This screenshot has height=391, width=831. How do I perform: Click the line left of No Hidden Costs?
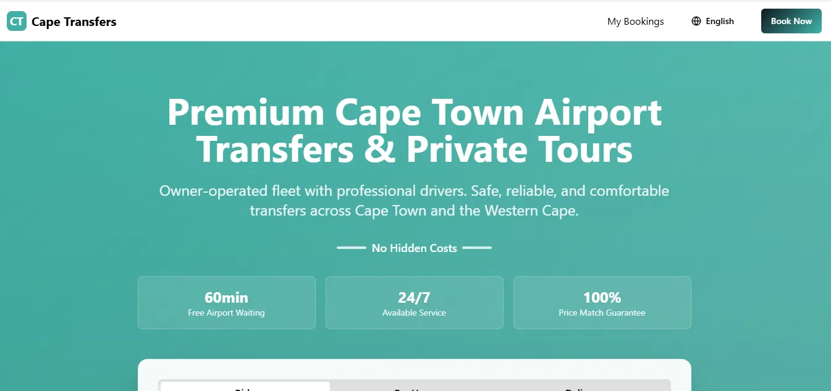tap(351, 248)
